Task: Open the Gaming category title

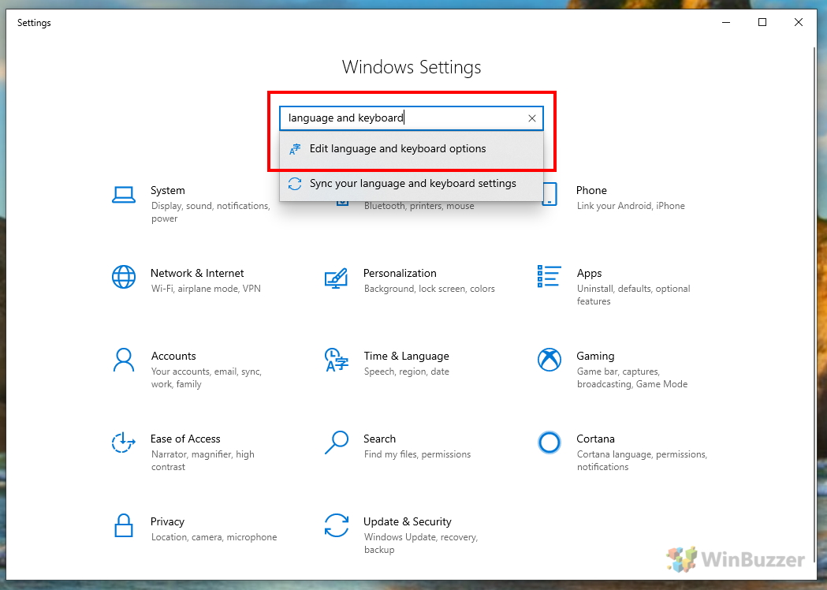Action: pyautogui.click(x=595, y=357)
